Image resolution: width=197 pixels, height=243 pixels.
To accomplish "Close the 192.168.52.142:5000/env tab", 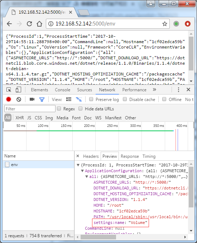I will [x=71, y=12].
